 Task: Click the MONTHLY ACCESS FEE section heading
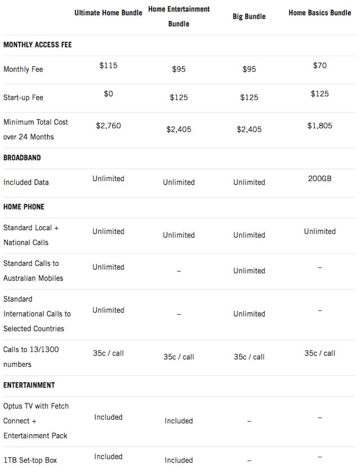pyautogui.click(x=37, y=45)
